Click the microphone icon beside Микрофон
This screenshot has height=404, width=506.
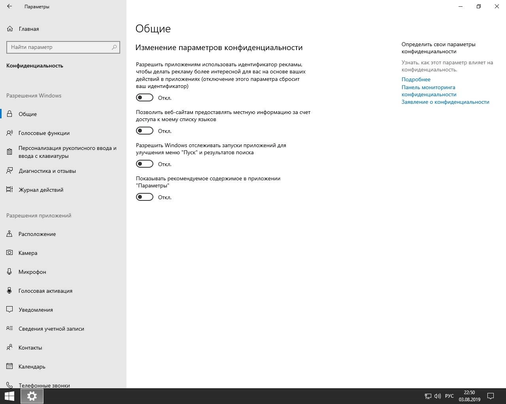pos(9,272)
